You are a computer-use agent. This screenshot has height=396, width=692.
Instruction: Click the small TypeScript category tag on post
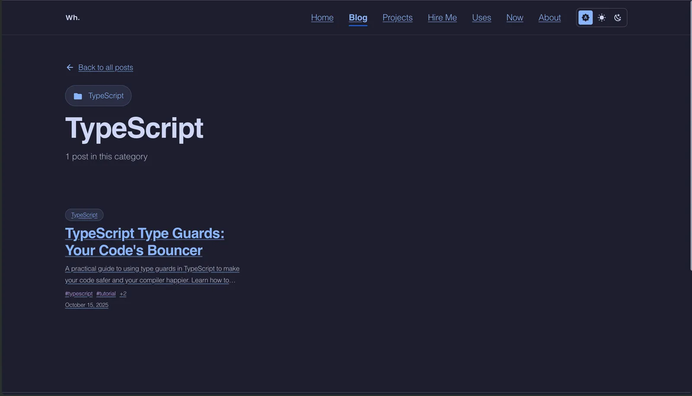tap(84, 215)
